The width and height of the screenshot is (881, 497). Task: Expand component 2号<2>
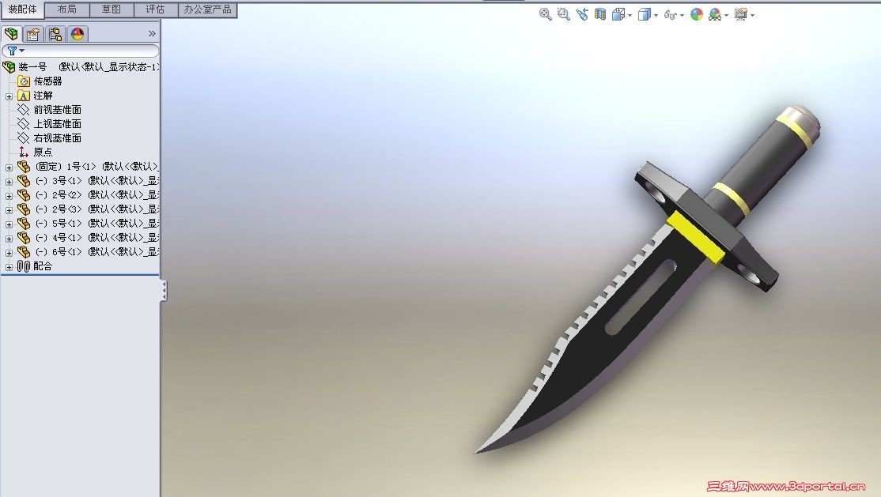9,196
